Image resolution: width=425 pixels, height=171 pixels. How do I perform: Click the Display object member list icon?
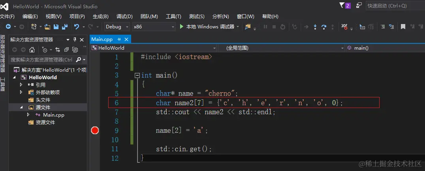(x=362, y=27)
